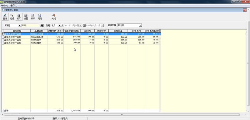Select the (0003)欧珀莱 brand cell
The height and width of the screenshot is (120, 250).
point(39,37)
